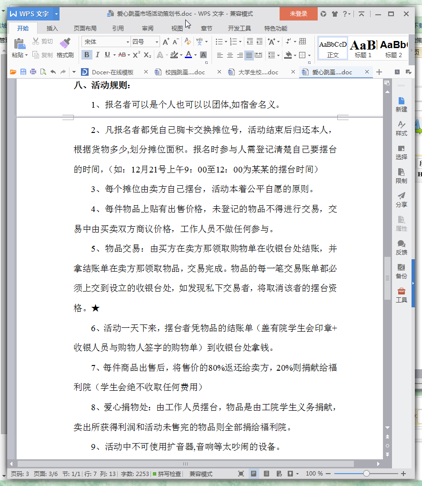
Task: Switch to the 页面布局 ribbon tab
Action: tap(85, 28)
